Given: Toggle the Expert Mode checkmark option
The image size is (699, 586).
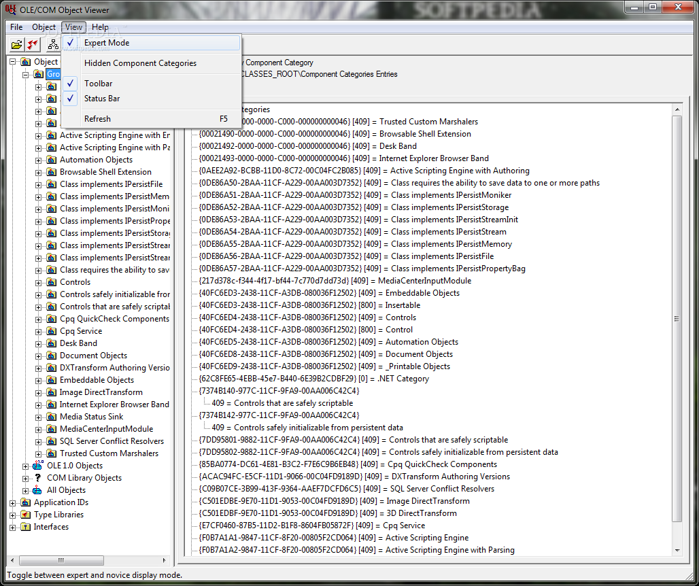Looking at the screenshot, I should [151, 43].
